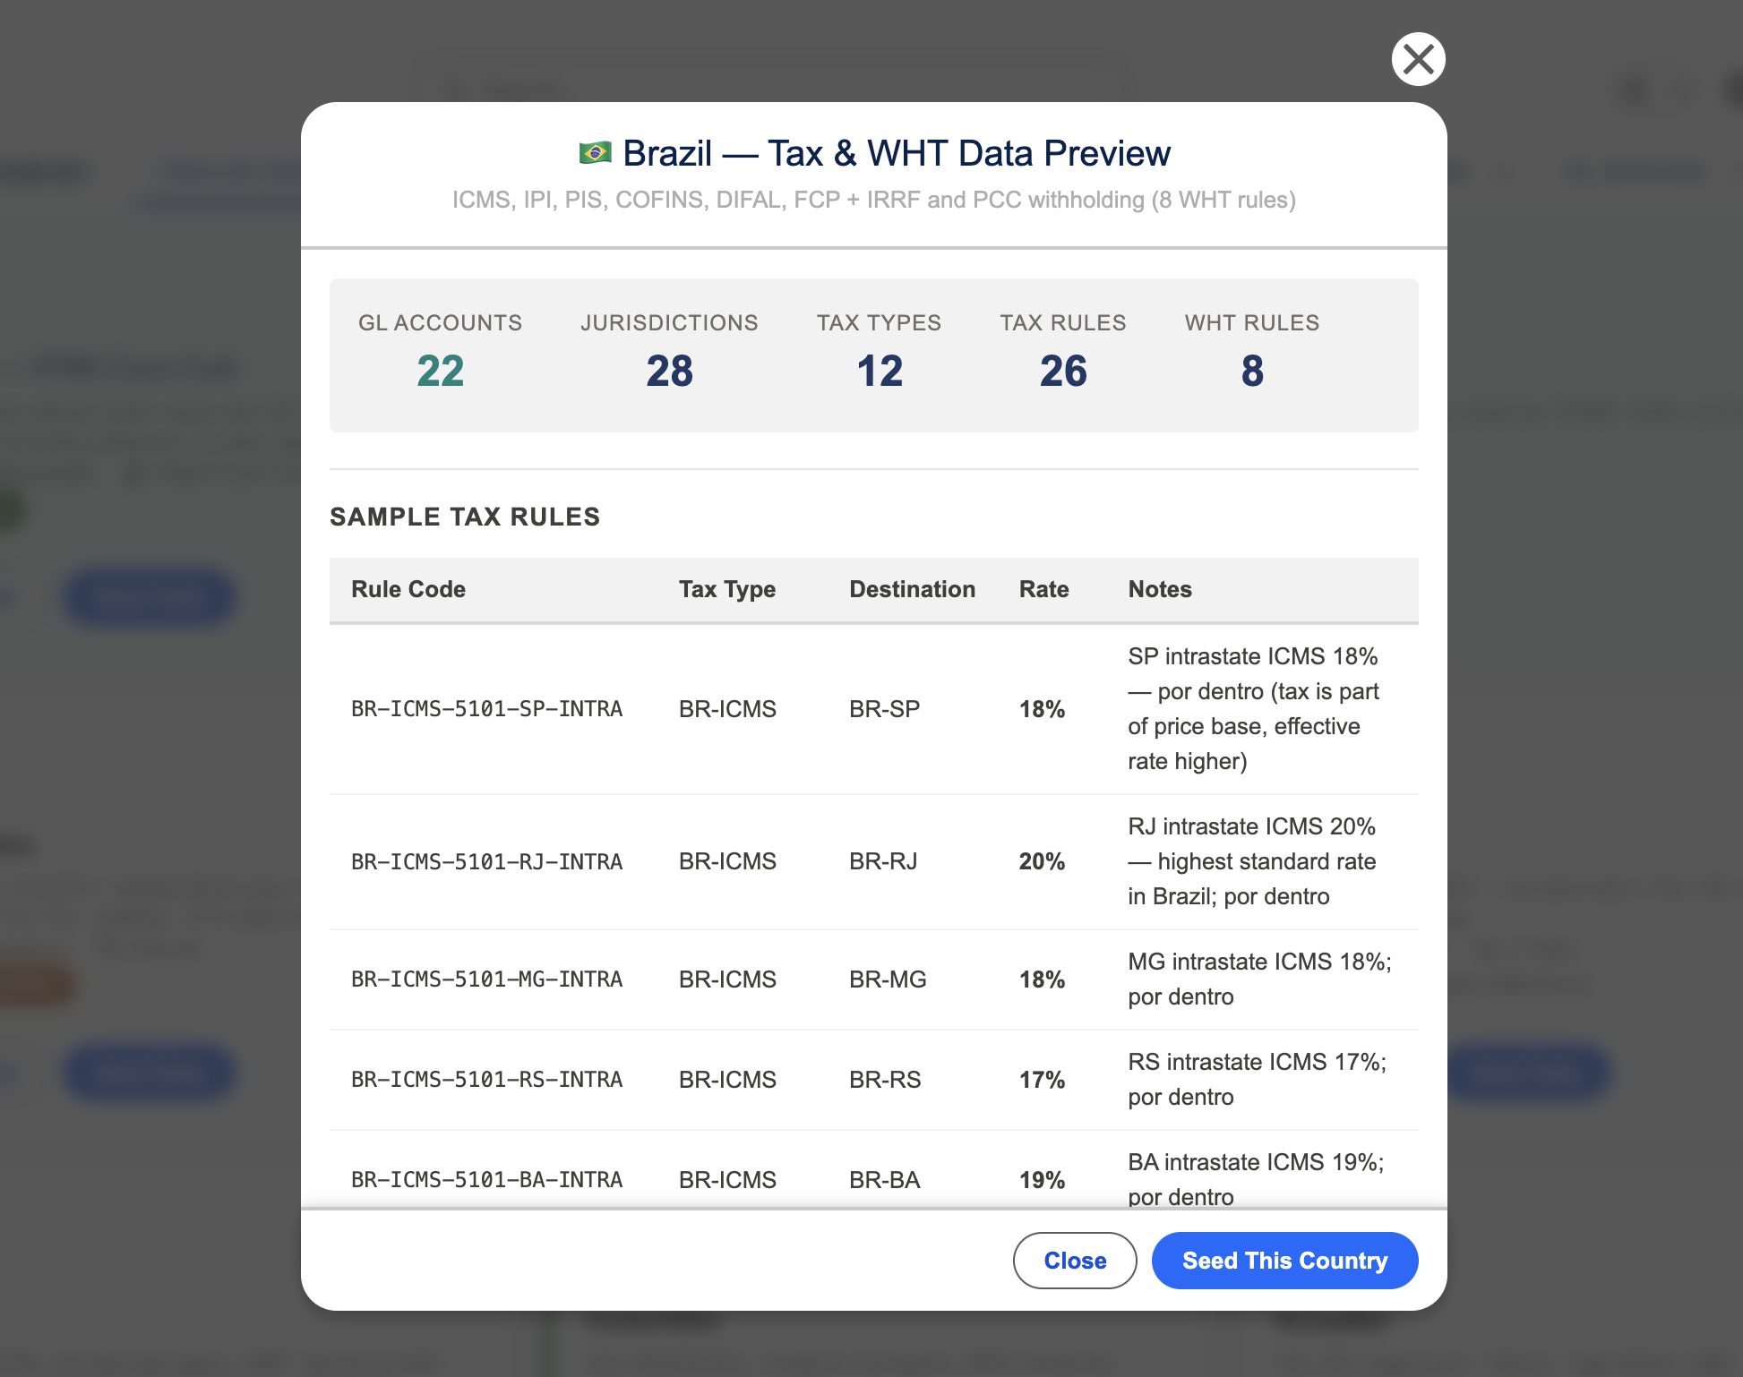Select rule code BR-ICMS-5101-RS-INTRA
Image resolution: width=1743 pixels, height=1377 pixels.
click(x=486, y=1080)
